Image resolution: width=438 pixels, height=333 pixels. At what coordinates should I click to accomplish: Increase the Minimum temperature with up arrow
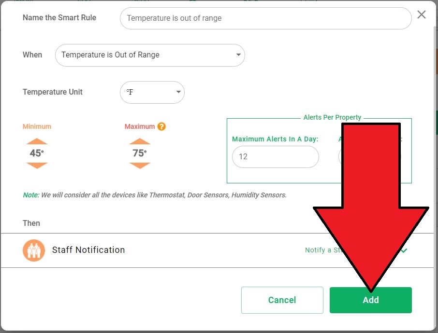(x=37, y=141)
